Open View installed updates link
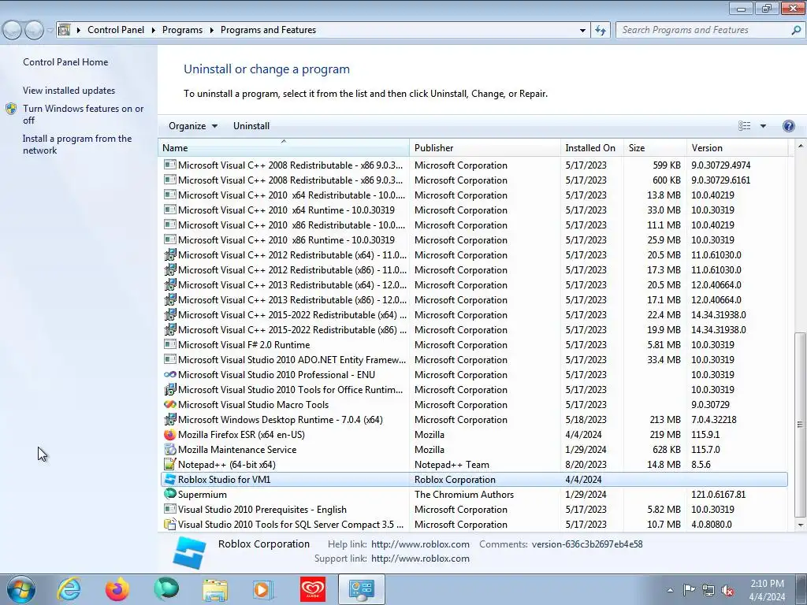 [69, 91]
